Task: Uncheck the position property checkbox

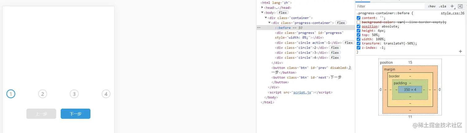Action: [359, 26]
